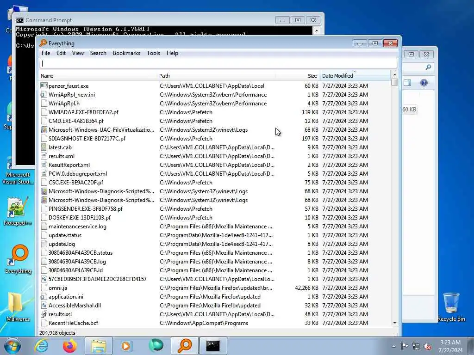Screen dimensions: 474x355
Task: Select results.xsl file icon
Action: coord(44,314)
